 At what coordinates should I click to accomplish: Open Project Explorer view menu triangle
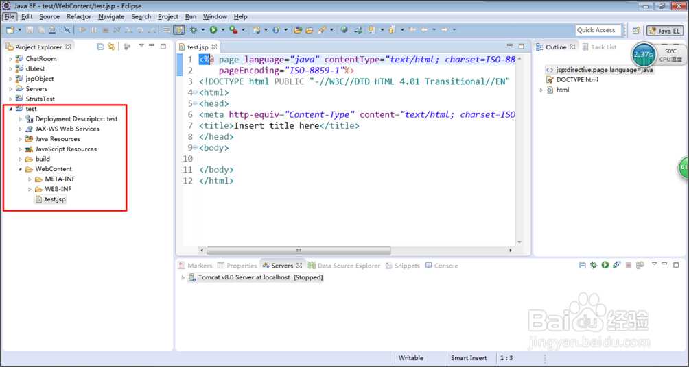141,46
